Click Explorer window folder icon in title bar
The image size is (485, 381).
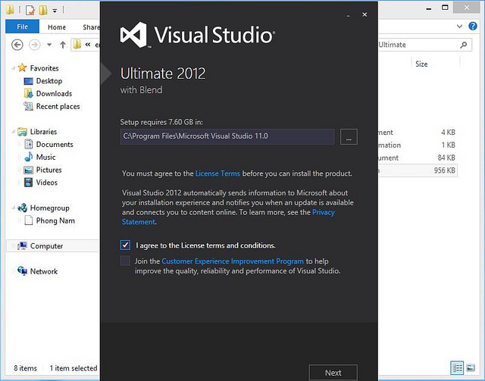[10, 10]
